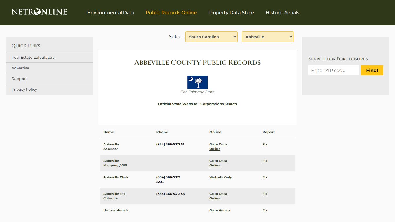Click The Palmetto State caption
This screenshot has width=395, height=222.
point(197,92)
